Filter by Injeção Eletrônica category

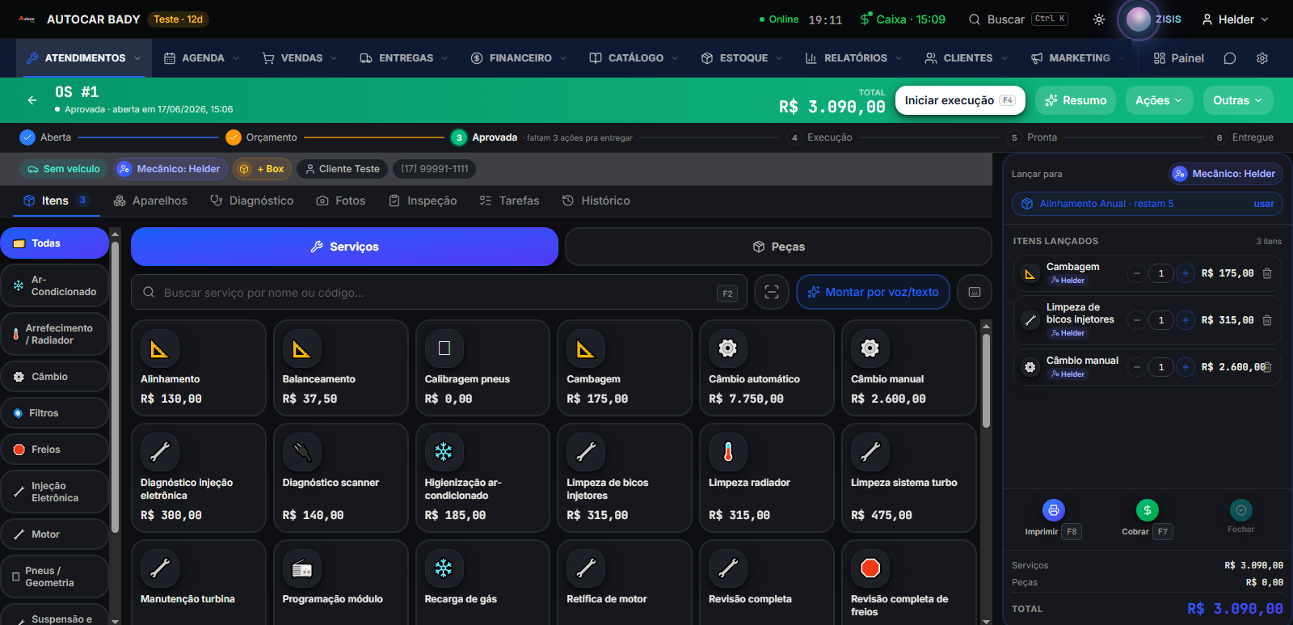click(55, 492)
